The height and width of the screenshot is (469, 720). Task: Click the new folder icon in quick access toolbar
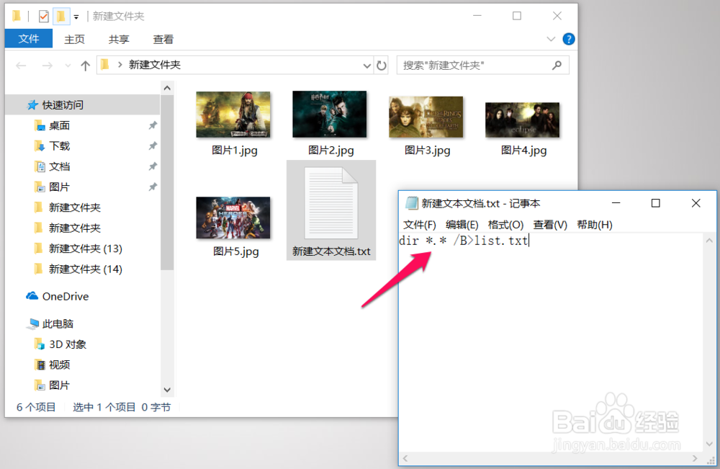tap(60, 17)
